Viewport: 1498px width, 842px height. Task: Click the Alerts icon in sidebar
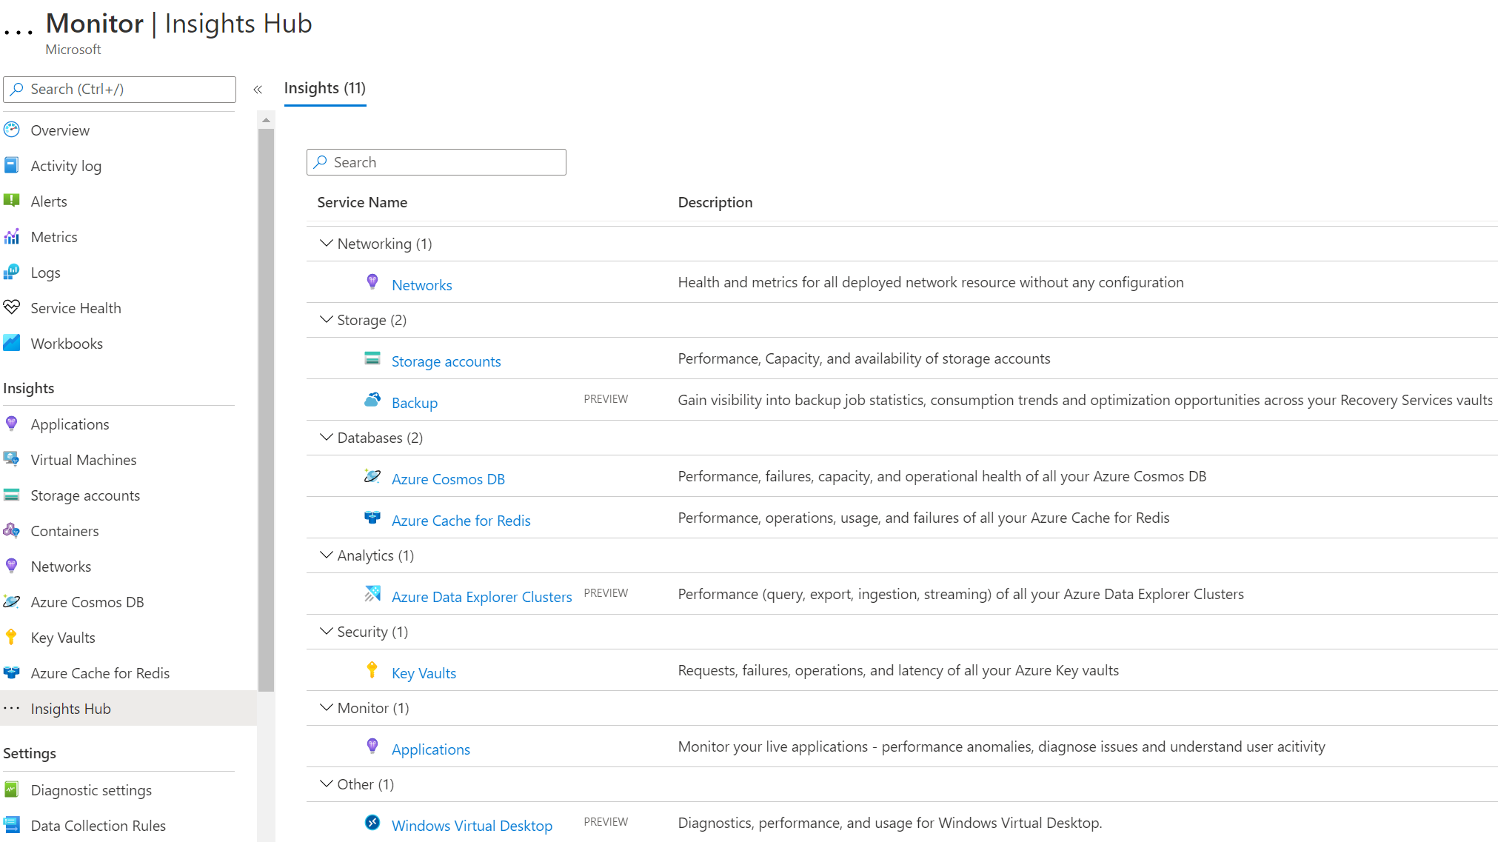(x=12, y=201)
